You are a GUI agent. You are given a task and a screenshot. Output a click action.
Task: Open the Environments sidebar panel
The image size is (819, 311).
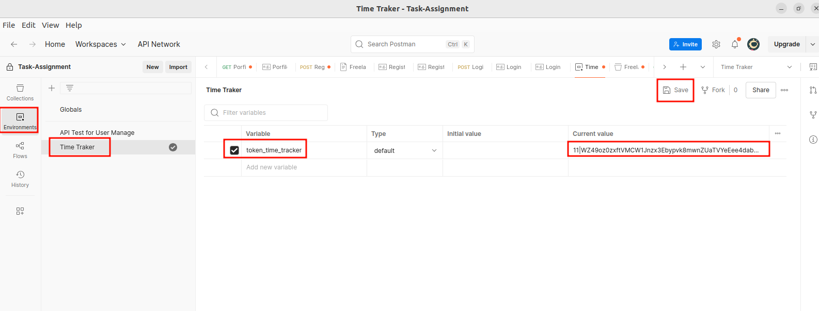coord(20,121)
